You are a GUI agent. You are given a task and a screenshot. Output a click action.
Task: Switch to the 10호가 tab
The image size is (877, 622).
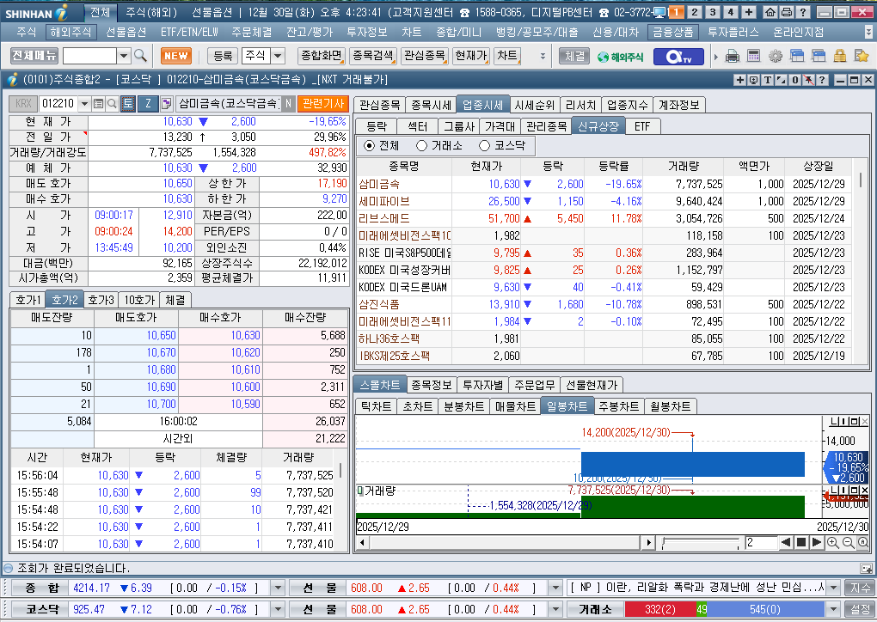(x=139, y=300)
